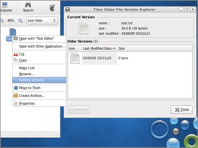Open Properties from the context menu
The width and height of the screenshot is (198, 148).
(x=39, y=104)
